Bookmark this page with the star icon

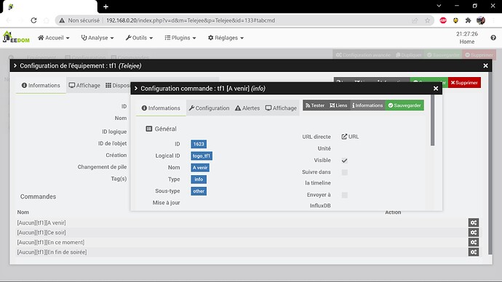coord(427,20)
